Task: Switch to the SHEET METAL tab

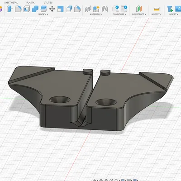Action: (x=11, y=3)
